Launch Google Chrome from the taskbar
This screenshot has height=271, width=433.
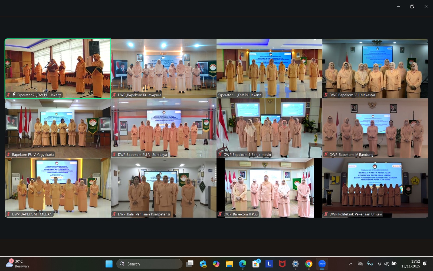(x=309, y=264)
